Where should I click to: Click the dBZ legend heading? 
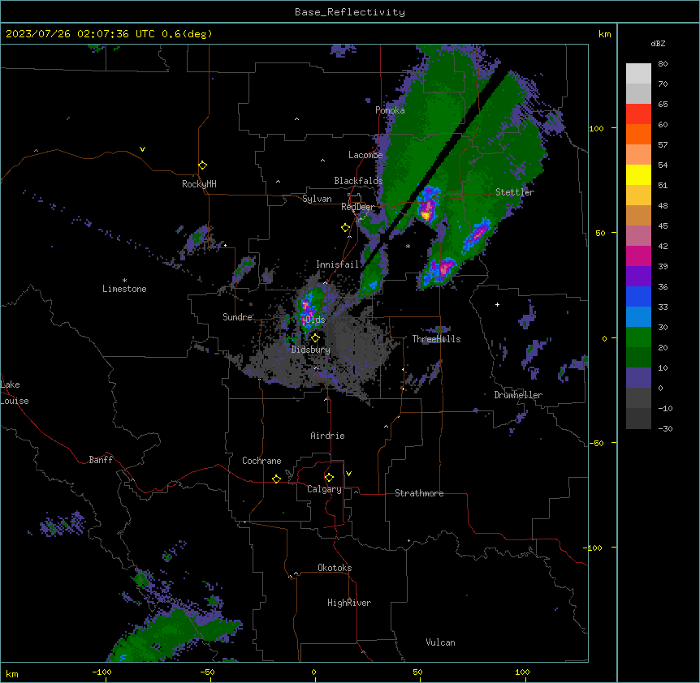coord(658,43)
